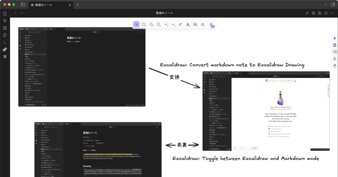338x177 pixels.
Task: Select the Ellipse shape tool
Action: click(159, 25)
